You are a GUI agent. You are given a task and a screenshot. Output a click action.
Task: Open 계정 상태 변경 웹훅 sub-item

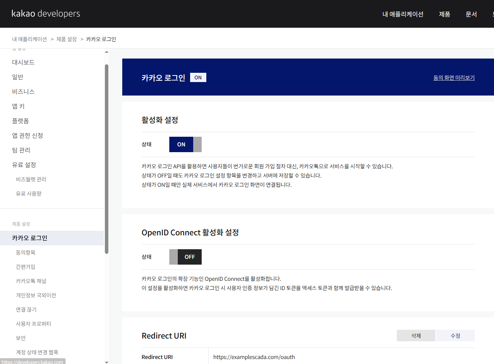click(x=37, y=352)
